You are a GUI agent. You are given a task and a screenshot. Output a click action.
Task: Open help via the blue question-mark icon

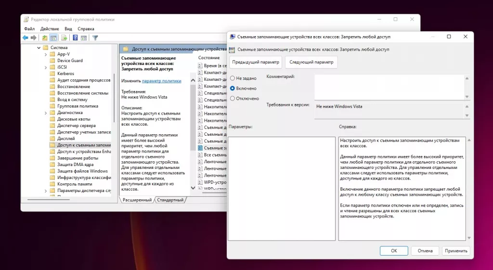click(75, 38)
